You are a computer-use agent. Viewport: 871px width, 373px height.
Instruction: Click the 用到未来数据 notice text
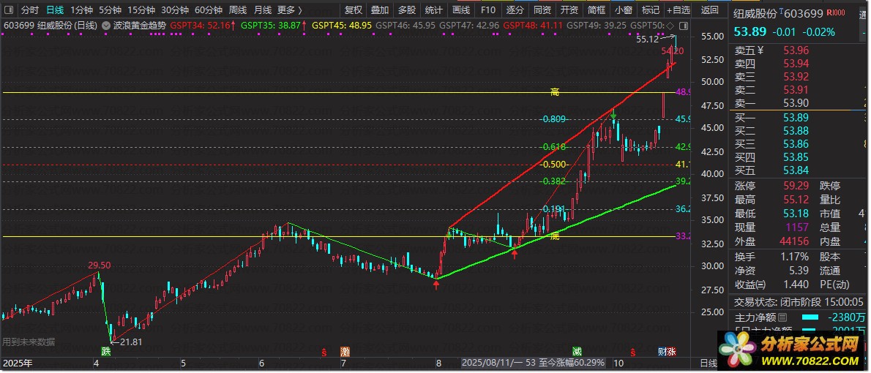pyautogui.click(x=29, y=342)
